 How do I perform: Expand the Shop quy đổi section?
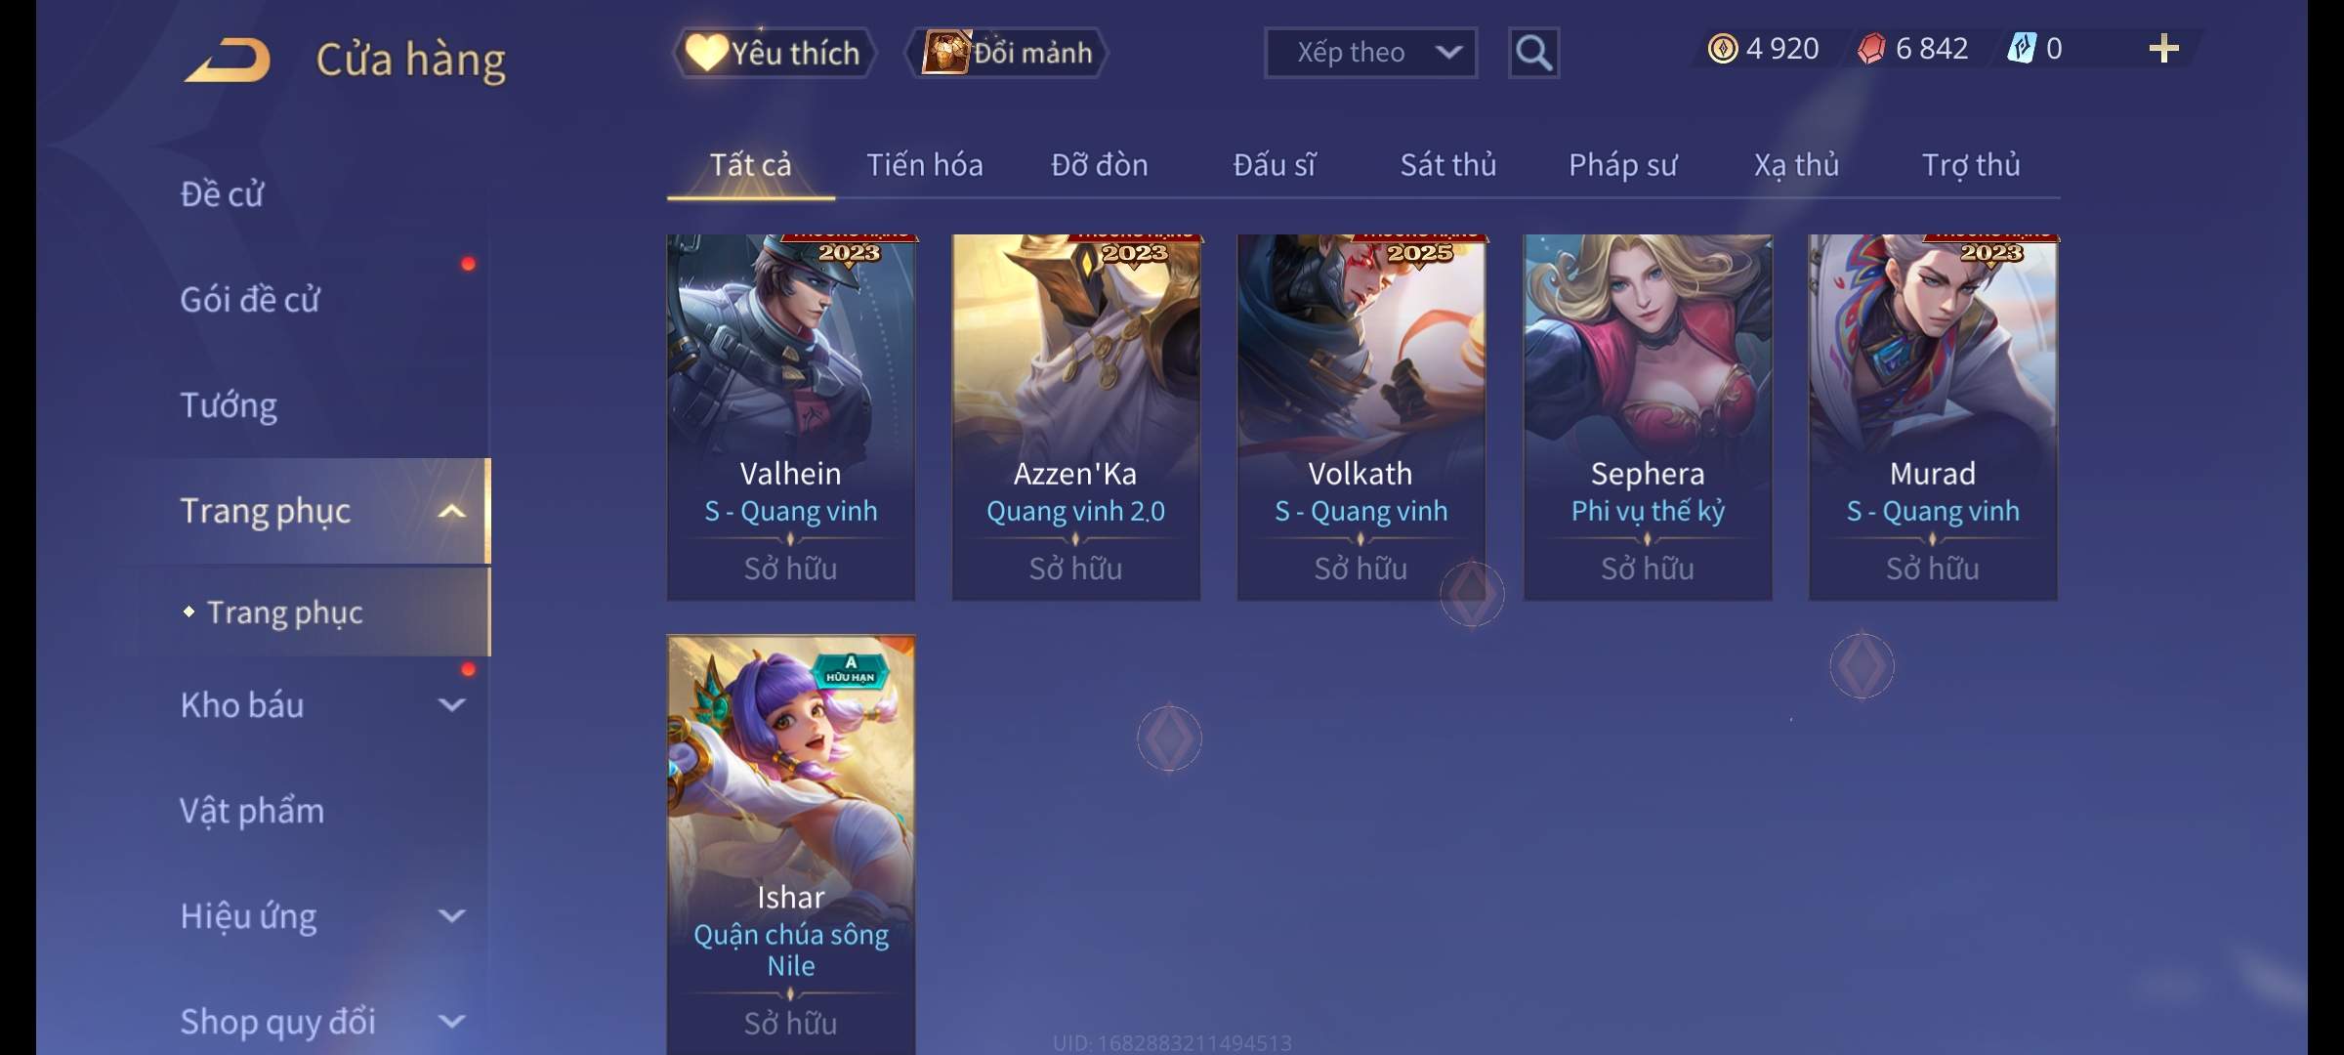click(451, 1022)
